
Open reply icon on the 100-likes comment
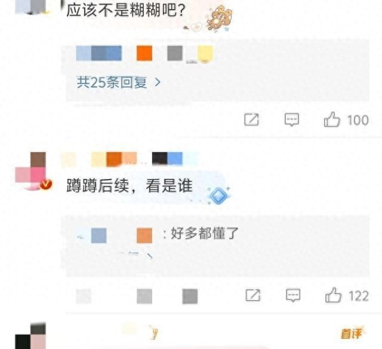click(x=292, y=120)
